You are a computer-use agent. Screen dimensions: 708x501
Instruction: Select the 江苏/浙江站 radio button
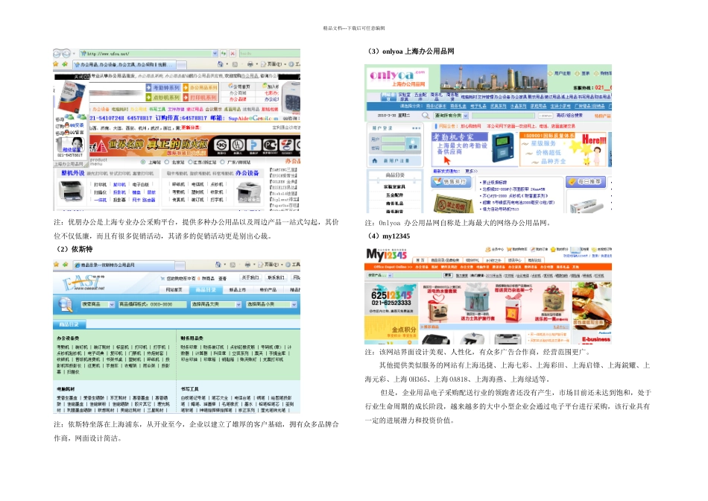tap(190, 162)
